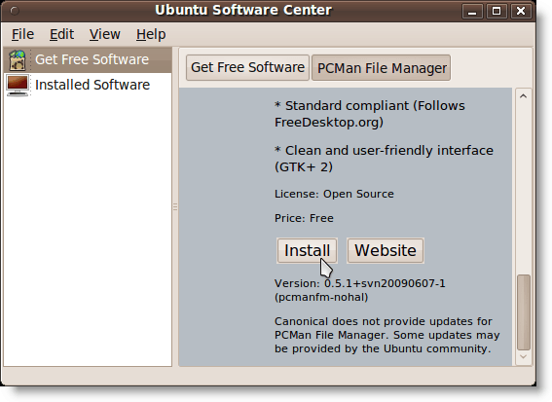The height and width of the screenshot is (402, 552).
Task: Click the 'Price: Free' text
Action: click(304, 218)
